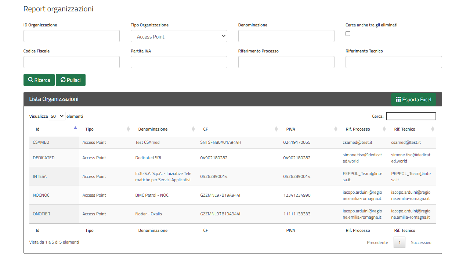Focus the Riferimento Processo input field
Image resolution: width=470 pixels, height=259 pixels.
(x=286, y=62)
